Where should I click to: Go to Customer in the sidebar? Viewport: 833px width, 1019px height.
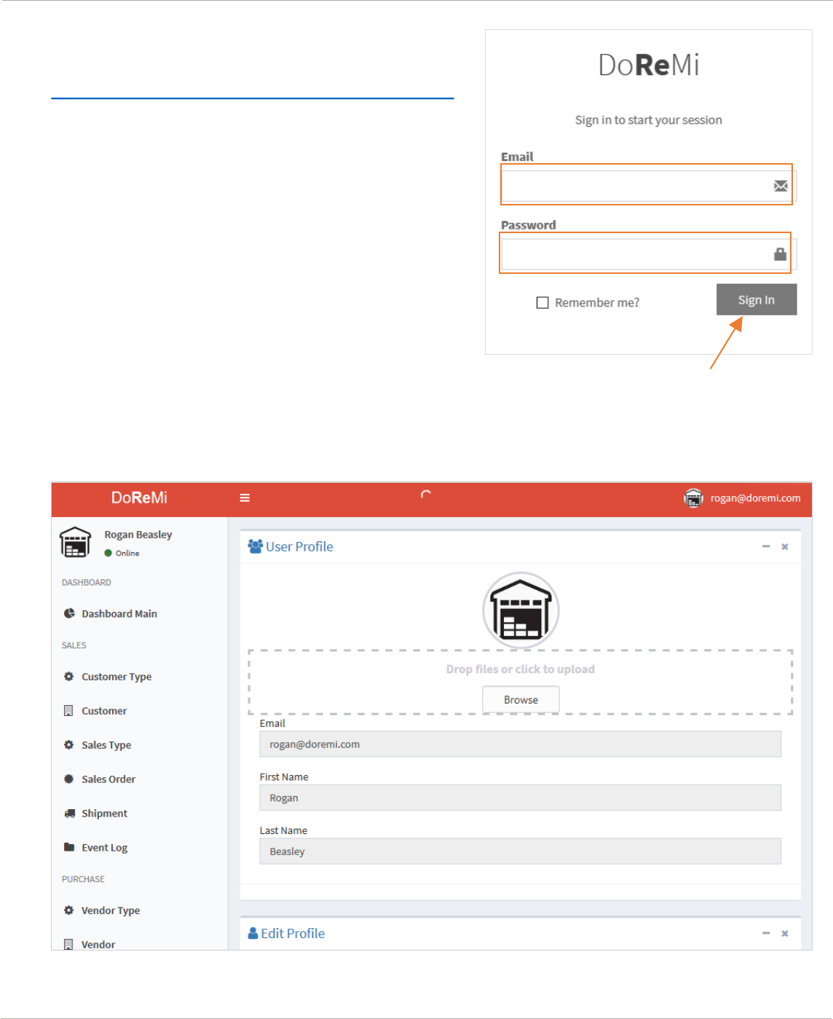coord(104,710)
